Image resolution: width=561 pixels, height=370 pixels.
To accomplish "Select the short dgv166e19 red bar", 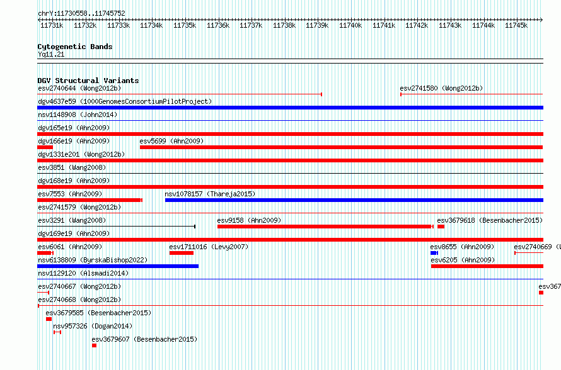I will (45, 147).
